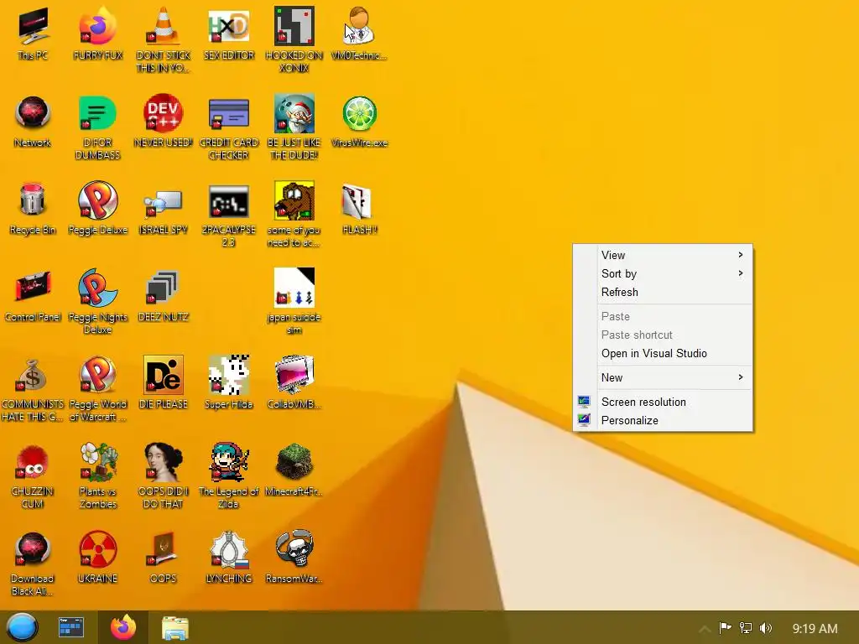Select the RansomWar skull icon
The image size is (859, 644).
coord(294,548)
